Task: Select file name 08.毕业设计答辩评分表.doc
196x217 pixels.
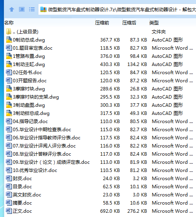Action: pos(42,154)
